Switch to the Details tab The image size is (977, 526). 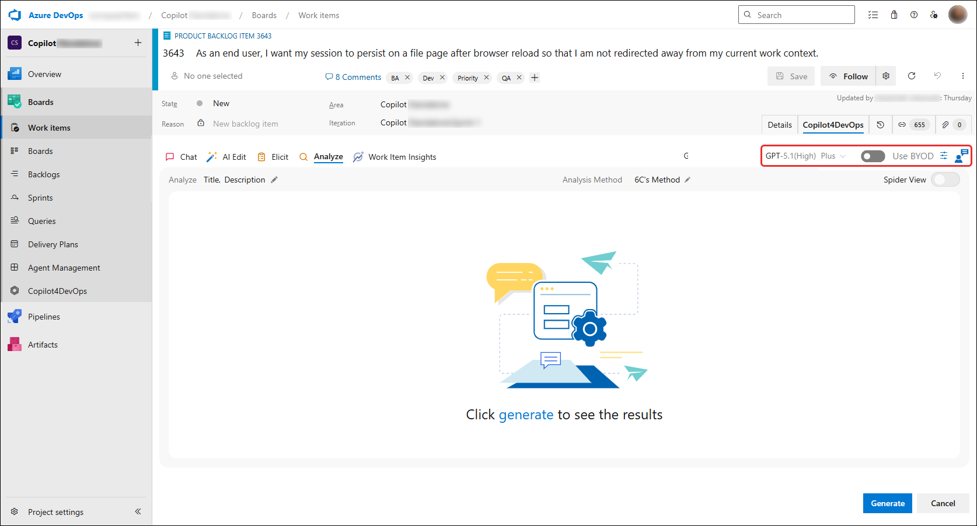point(780,125)
